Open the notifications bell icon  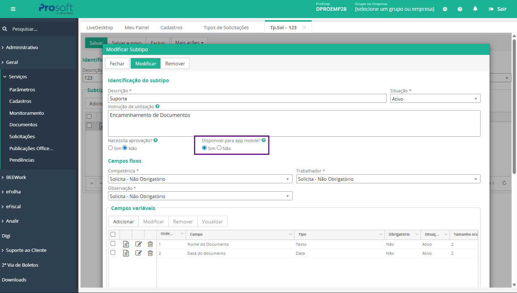(x=475, y=9)
